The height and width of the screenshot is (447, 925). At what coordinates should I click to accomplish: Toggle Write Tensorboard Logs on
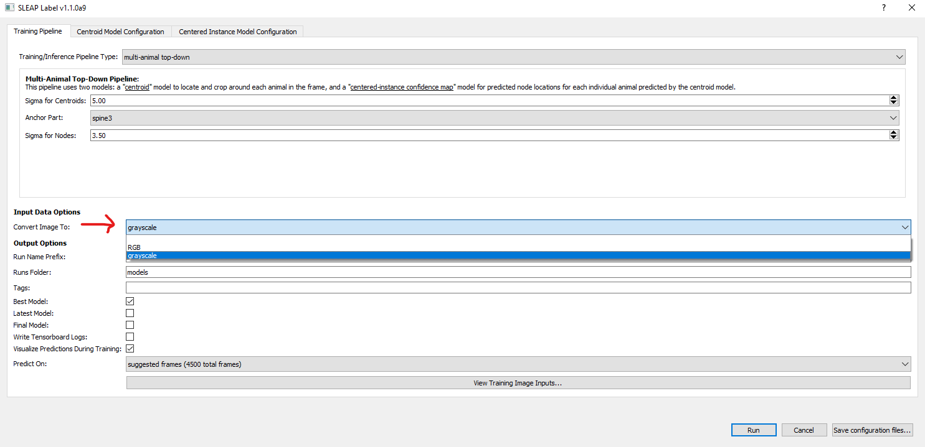coord(130,336)
